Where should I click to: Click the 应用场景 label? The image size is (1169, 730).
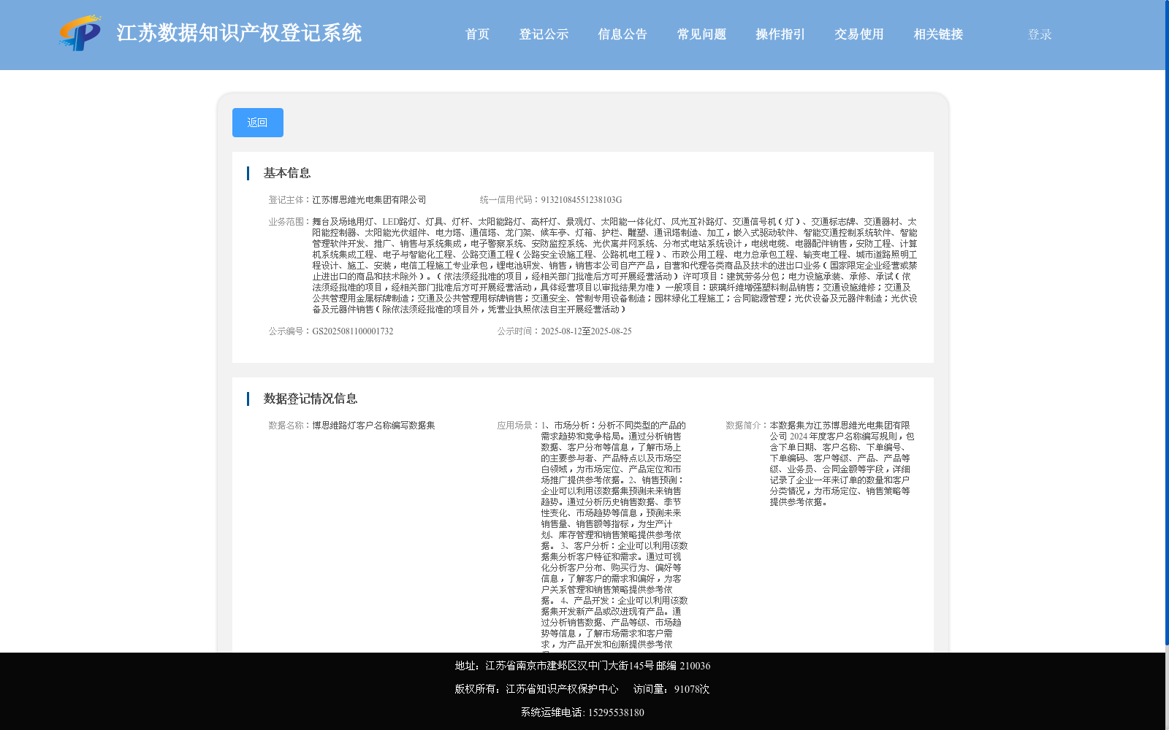click(x=519, y=426)
